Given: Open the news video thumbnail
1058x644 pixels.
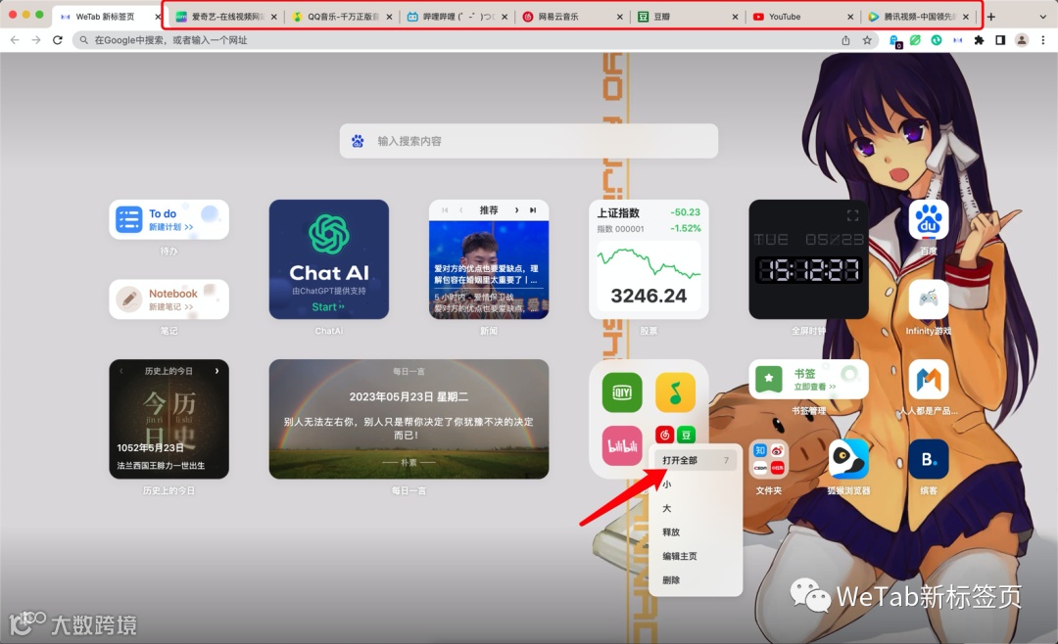Looking at the screenshot, I should tap(489, 270).
